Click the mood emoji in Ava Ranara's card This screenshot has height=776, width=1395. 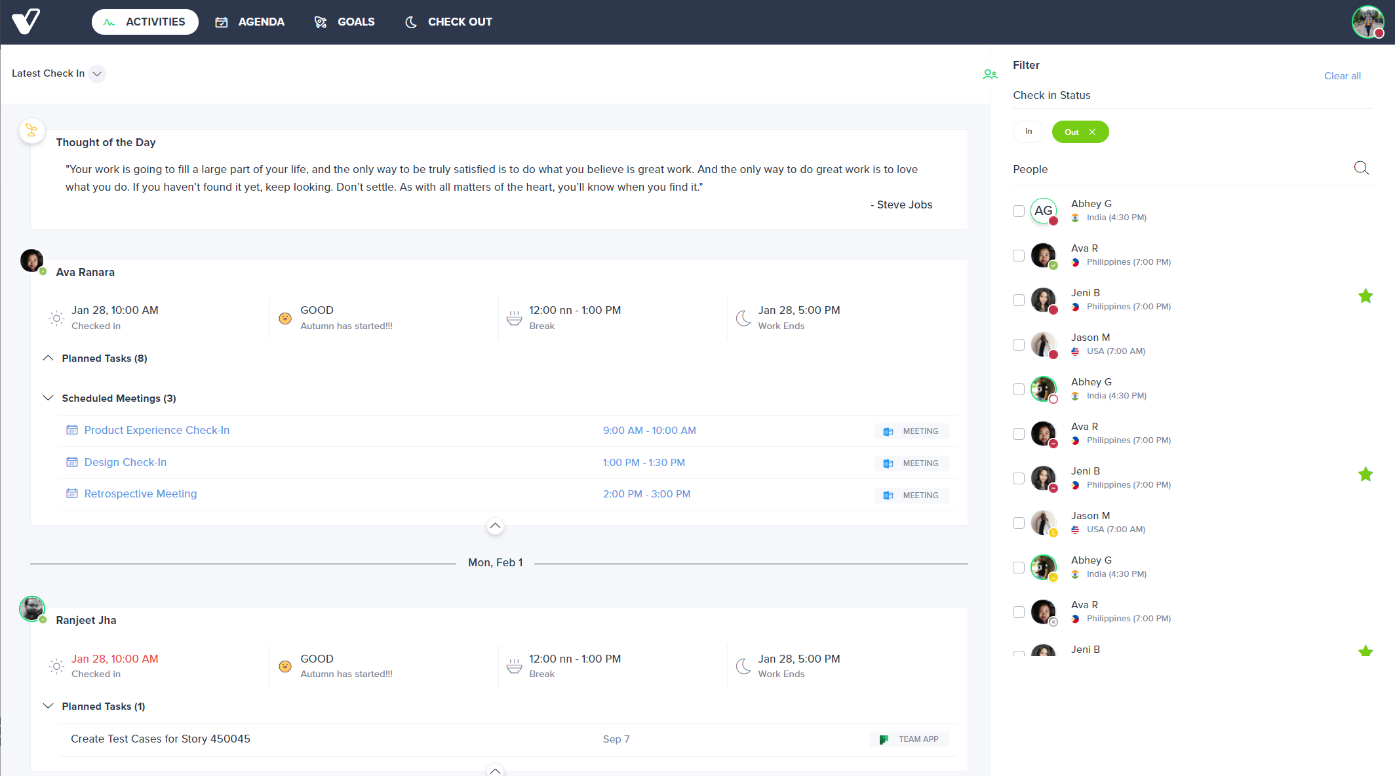(x=285, y=319)
